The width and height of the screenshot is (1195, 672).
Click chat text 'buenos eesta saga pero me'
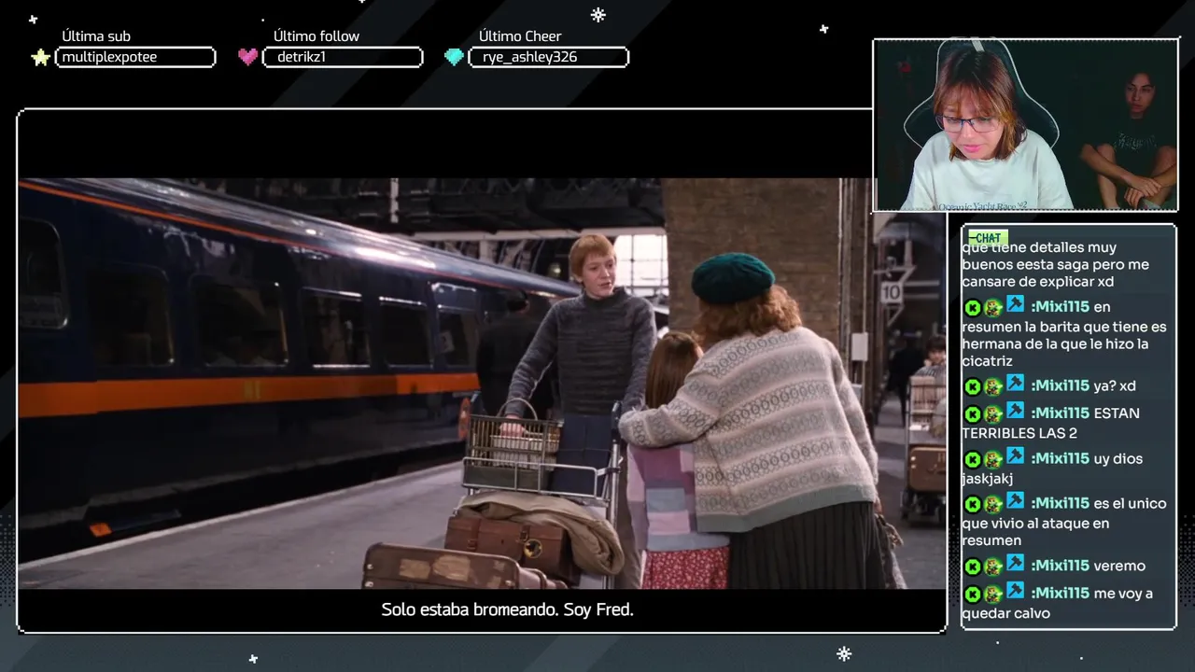(1055, 264)
